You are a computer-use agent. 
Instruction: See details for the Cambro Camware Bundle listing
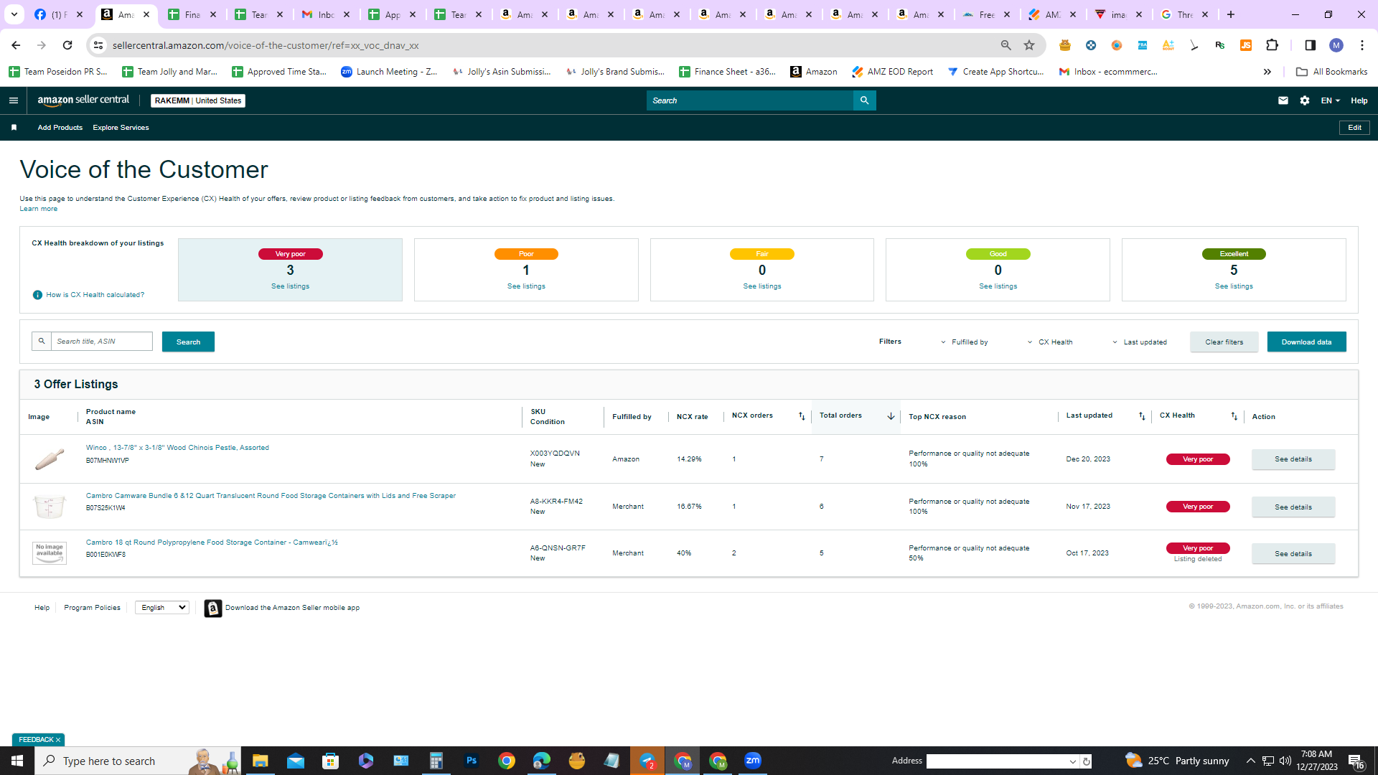pos(1293,507)
